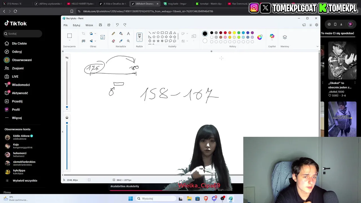Screen dimensions: 361x203
Task: Open the Plik menu
Action: click(65, 25)
